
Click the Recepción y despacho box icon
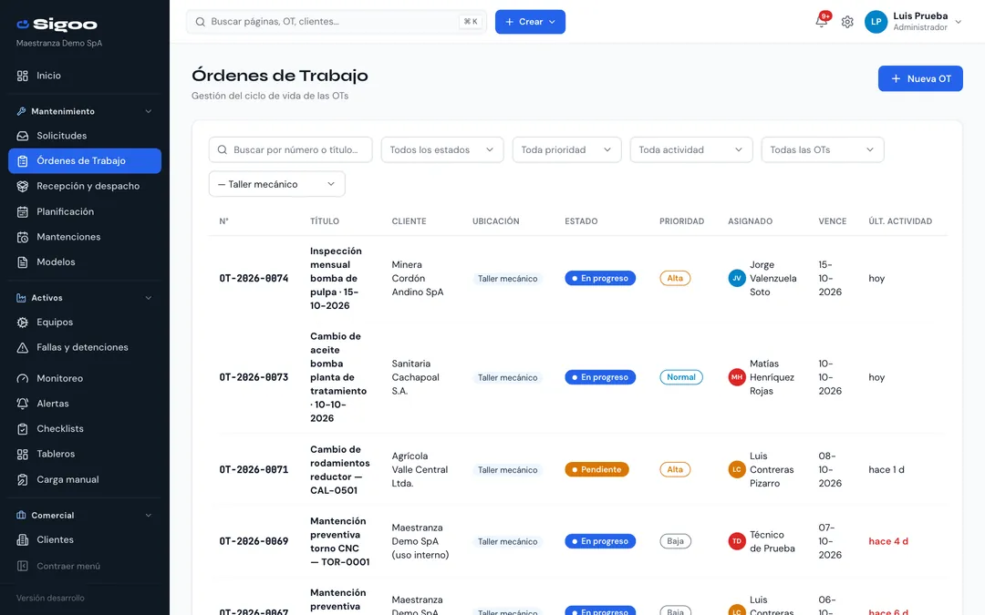pyautogui.click(x=23, y=187)
